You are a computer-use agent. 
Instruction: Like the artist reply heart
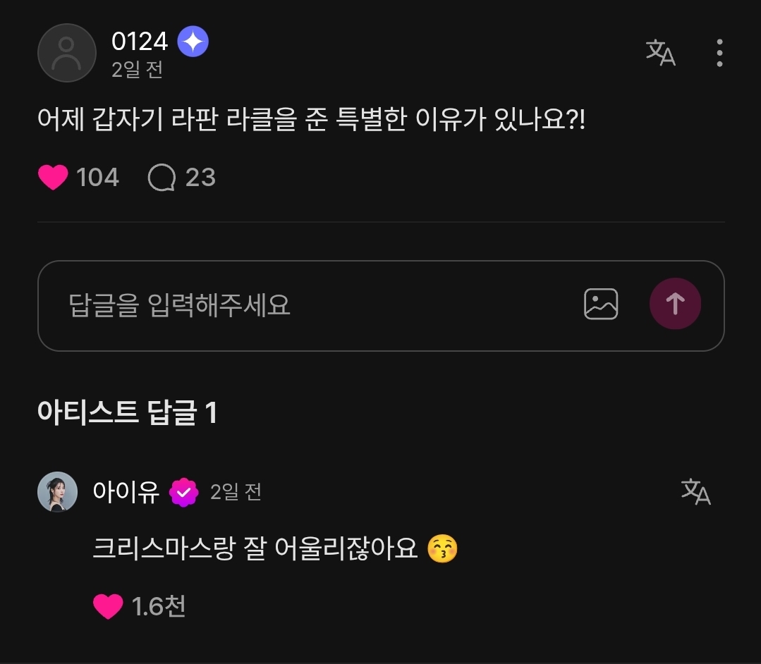tap(108, 606)
